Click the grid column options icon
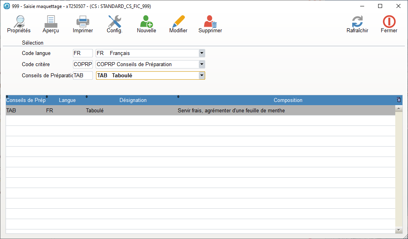The image size is (408, 239). [398, 100]
